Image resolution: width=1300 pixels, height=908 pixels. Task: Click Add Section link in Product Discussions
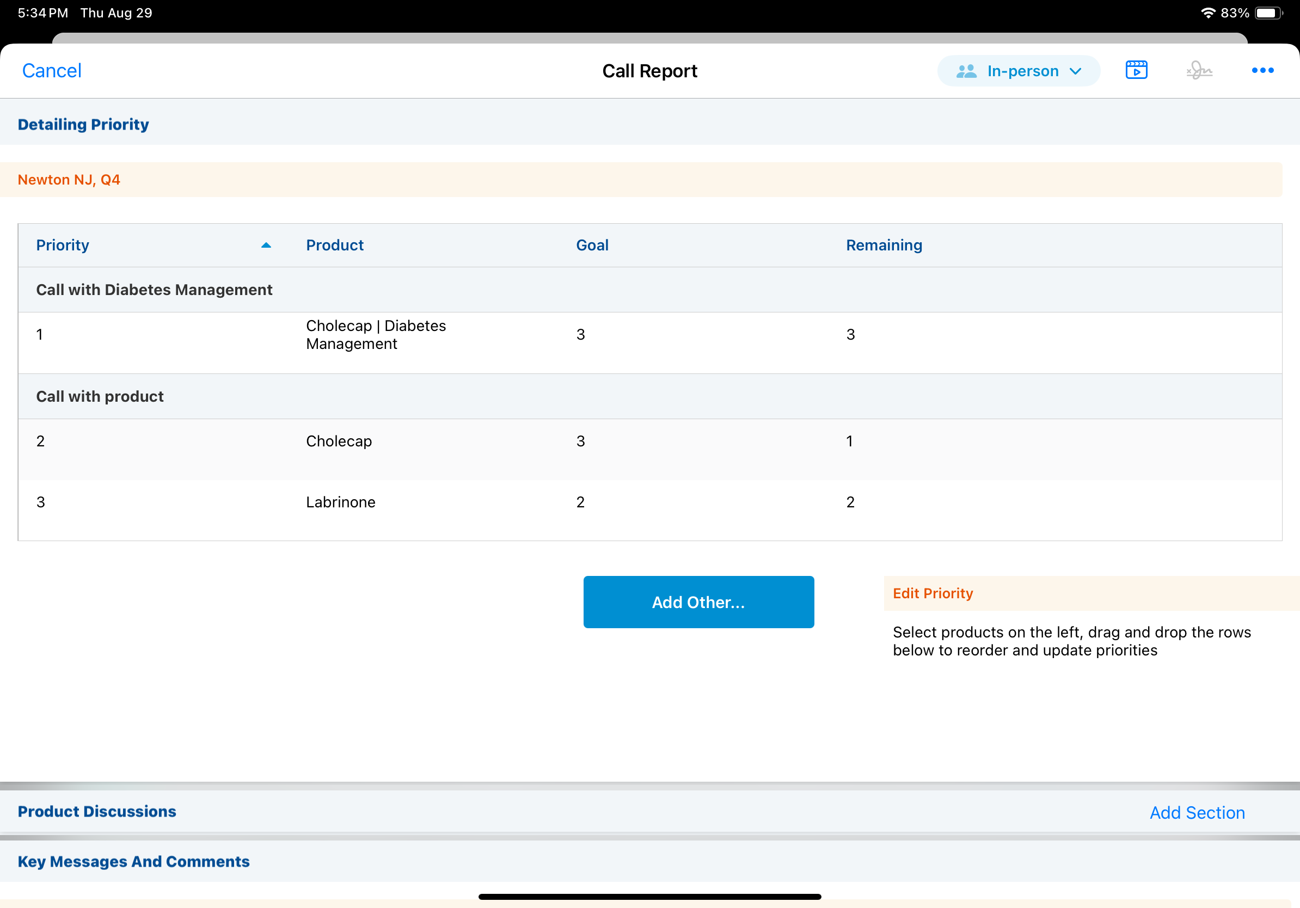(1197, 812)
